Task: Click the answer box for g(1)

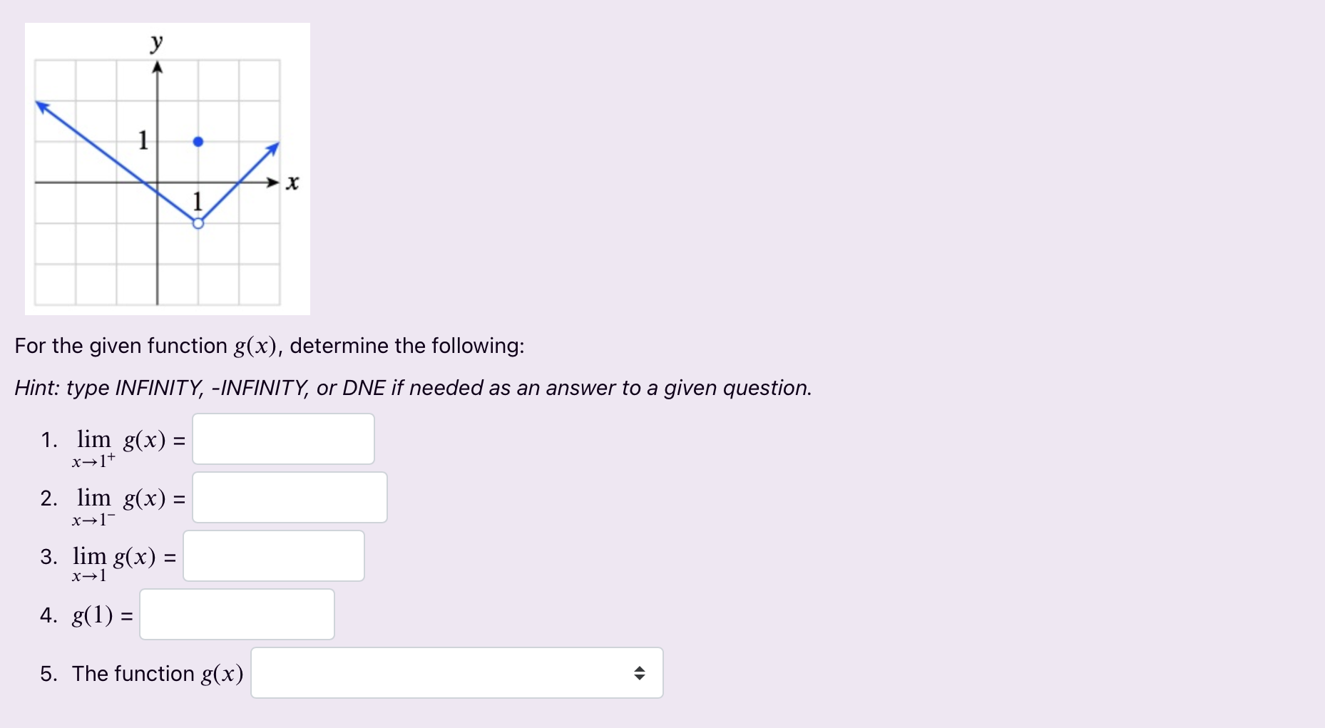Action: click(237, 614)
